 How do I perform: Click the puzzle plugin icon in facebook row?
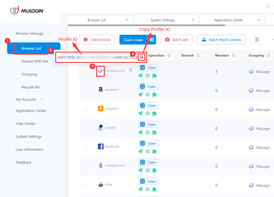coord(154,151)
